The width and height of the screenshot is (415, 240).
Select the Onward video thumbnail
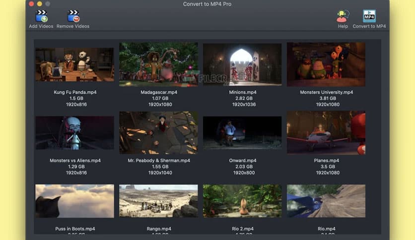[x=242, y=133]
